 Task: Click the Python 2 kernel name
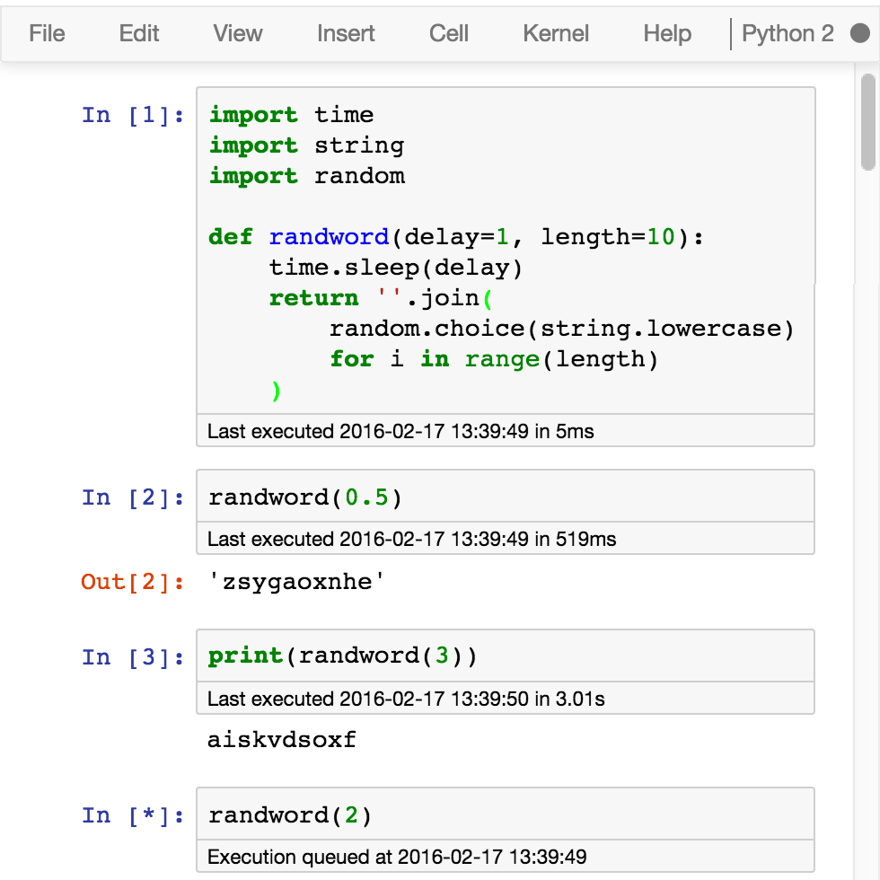tap(788, 32)
